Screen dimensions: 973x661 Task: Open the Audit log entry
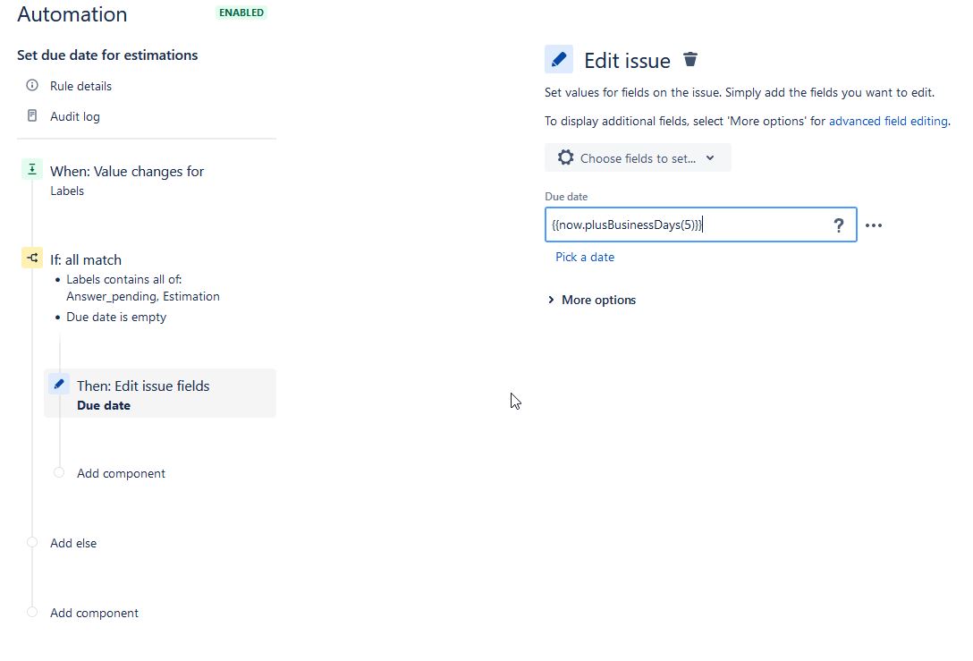tap(75, 116)
